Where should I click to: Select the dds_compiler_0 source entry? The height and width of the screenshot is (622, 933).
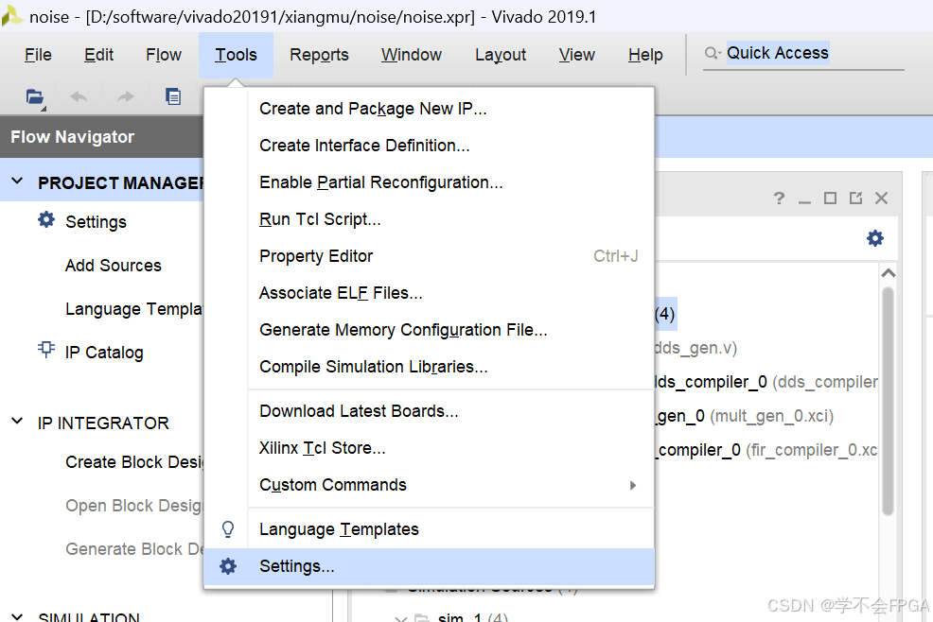[x=766, y=382]
